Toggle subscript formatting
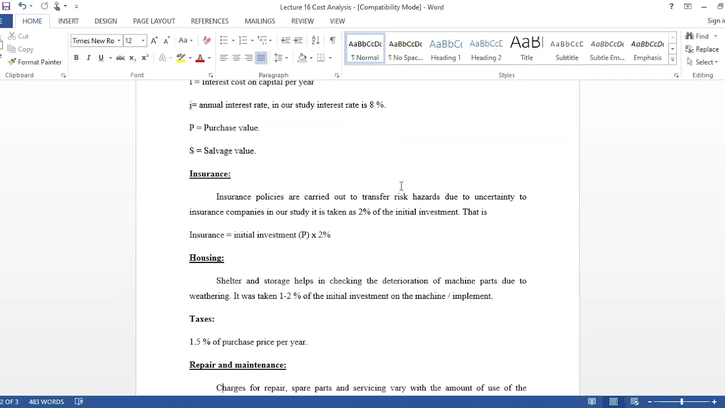Screen dimensions: 725x408 pyautogui.click(x=133, y=58)
